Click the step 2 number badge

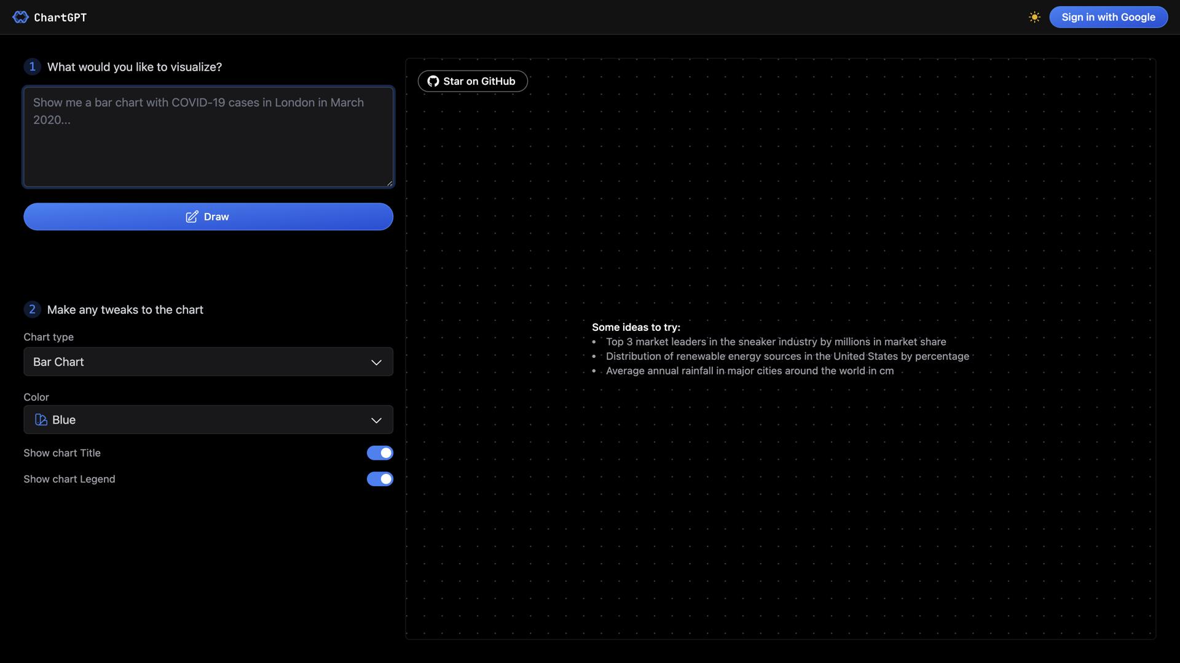(32, 309)
